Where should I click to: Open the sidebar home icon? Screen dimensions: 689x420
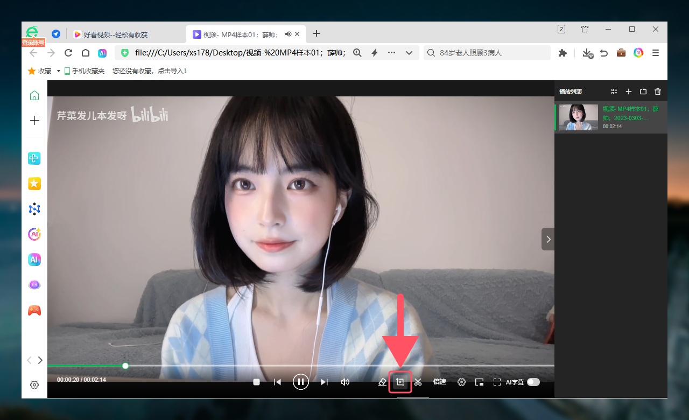pos(34,95)
